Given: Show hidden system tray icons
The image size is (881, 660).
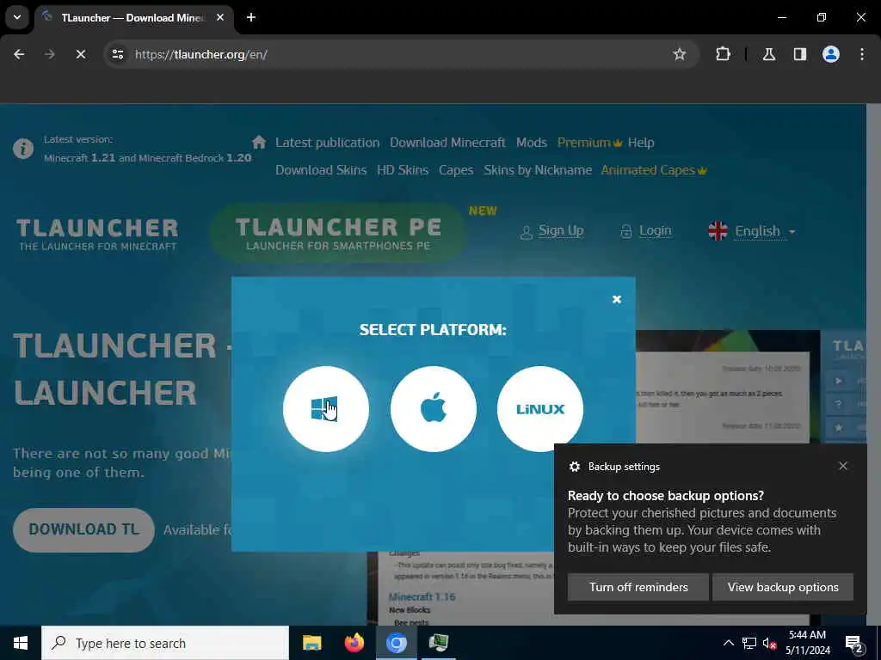Looking at the screenshot, I should point(728,643).
